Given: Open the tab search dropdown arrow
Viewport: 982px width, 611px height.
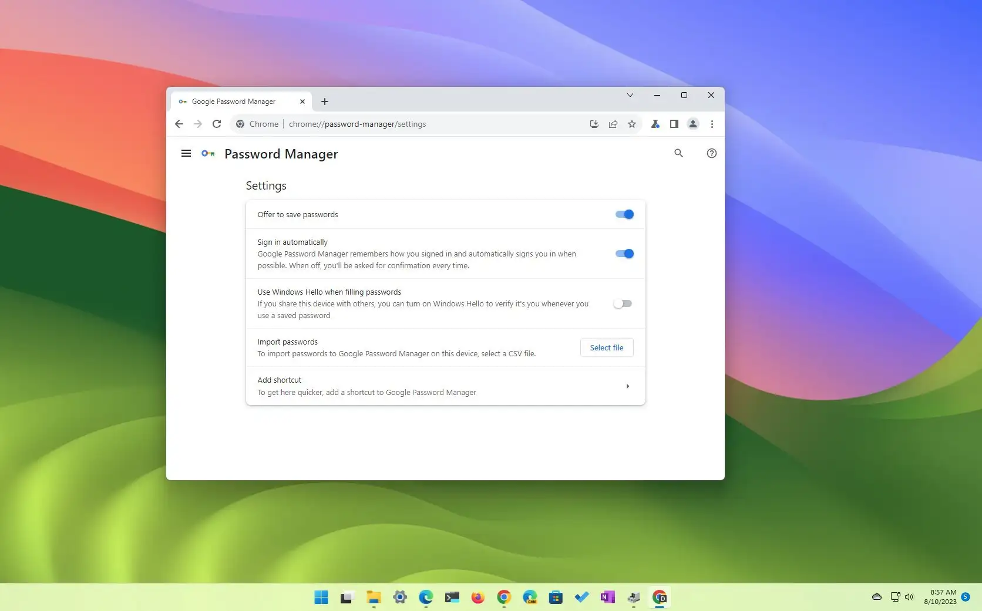Looking at the screenshot, I should pyautogui.click(x=630, y=95).
